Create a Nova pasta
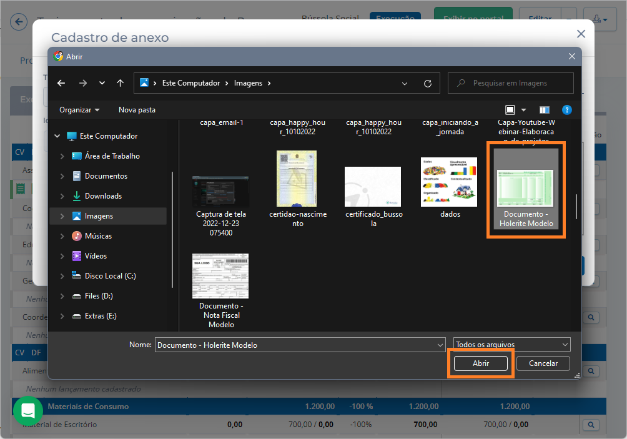 tap(137, 109)
